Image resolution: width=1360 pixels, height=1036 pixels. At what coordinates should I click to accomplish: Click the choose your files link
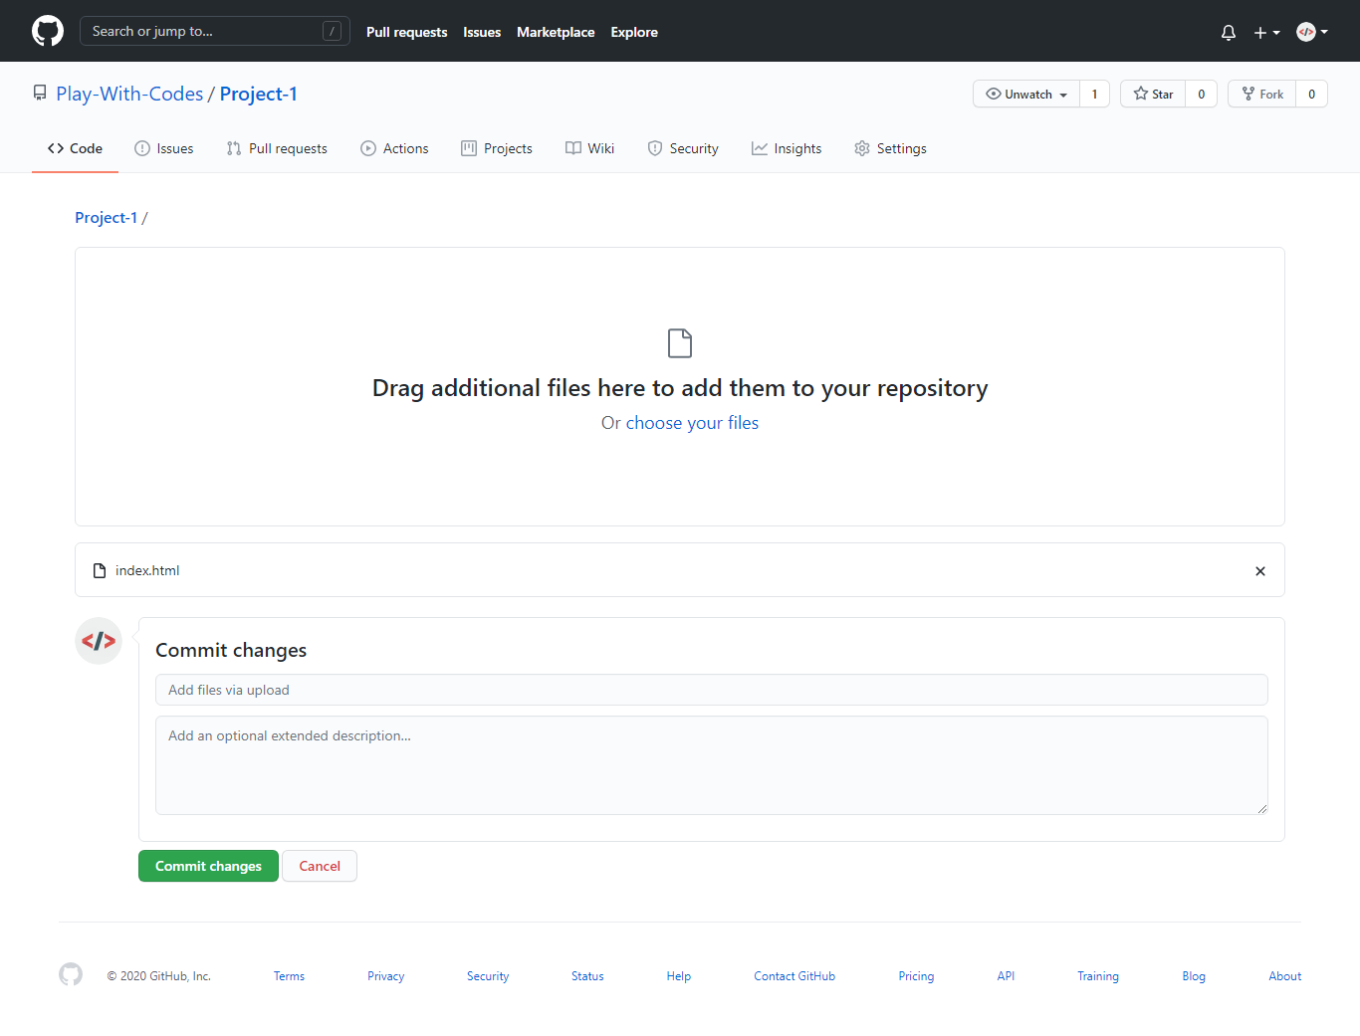click(x=692, y=423)
